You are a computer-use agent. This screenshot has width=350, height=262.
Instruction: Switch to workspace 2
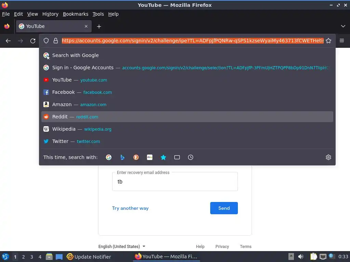click(x=24, y=257)
